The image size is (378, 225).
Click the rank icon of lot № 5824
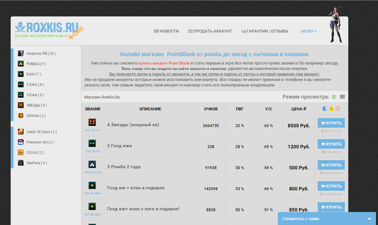click(92, 186)
